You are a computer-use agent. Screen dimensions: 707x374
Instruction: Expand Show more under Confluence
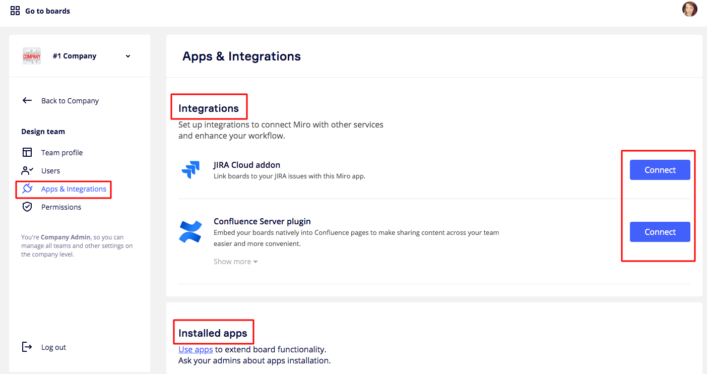click(x=235, y=262)
